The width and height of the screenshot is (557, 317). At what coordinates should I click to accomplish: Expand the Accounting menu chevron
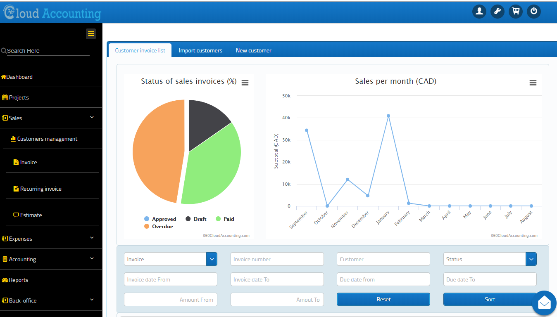tap(92, 258)
